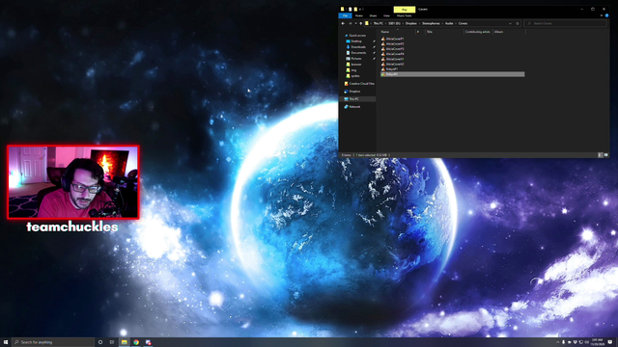618x347 pixels.
Task: Go up one folder level
Action: point(360,23)
